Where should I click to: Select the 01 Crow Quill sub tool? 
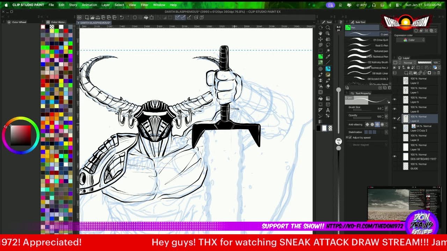[x=367, y=40]
